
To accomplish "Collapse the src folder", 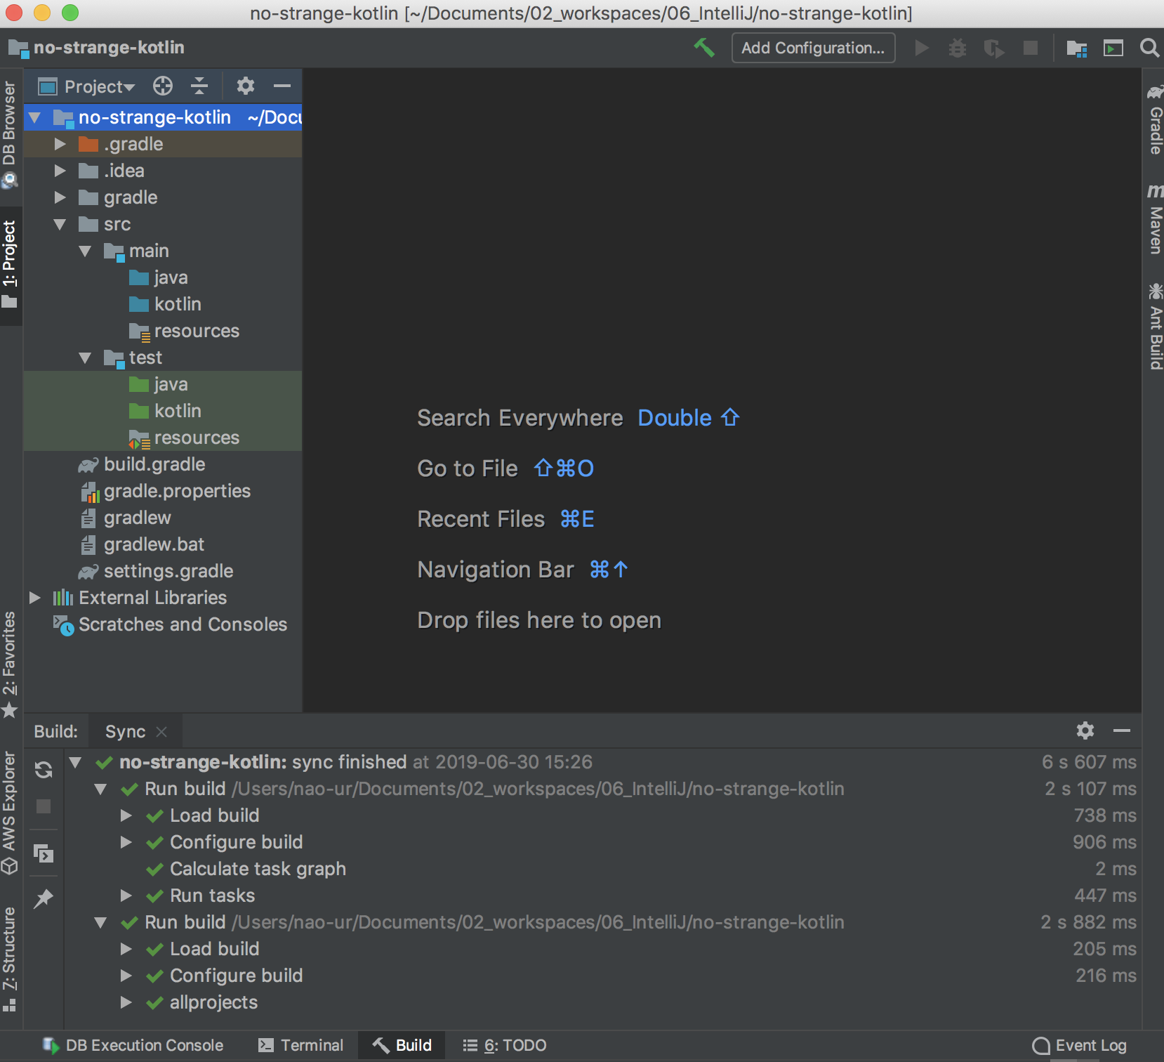I will [x=60, y=224].
